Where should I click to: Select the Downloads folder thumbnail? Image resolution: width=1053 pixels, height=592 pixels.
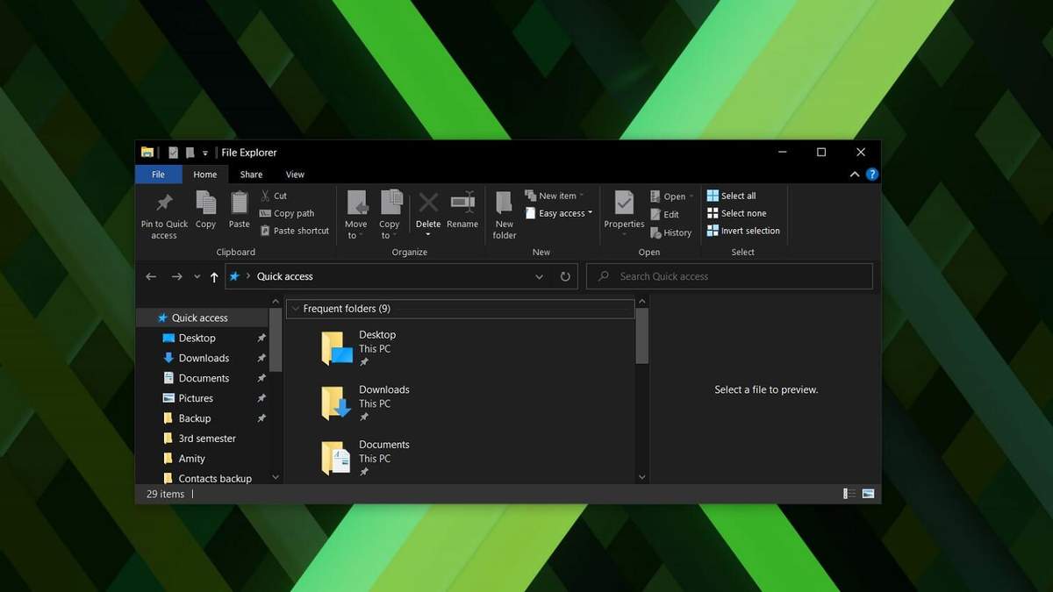coord(336,403)
